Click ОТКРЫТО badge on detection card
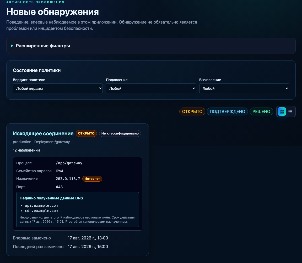 click(86, 133)
